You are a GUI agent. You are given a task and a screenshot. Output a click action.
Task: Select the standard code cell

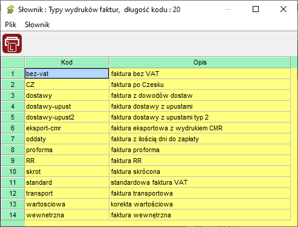point(67,182)
